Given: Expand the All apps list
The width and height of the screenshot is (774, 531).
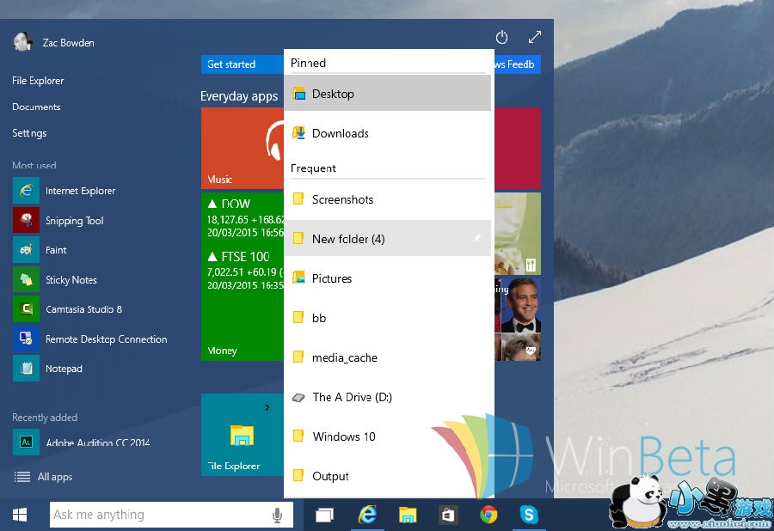Looking at the screenshot, I should point(54,477).
